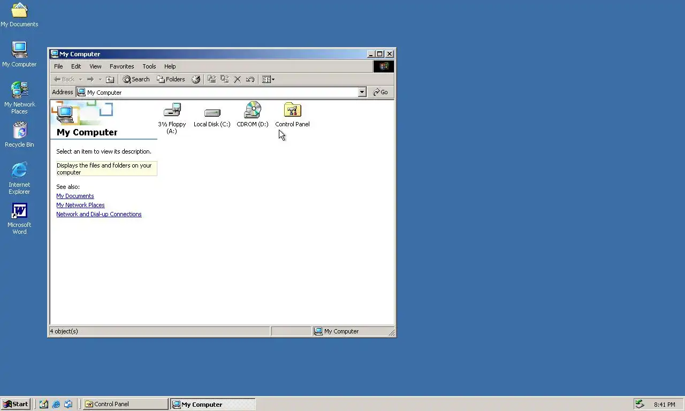Expand the Address bar dropdown
The image size is (685, 411).
point(362,92)
